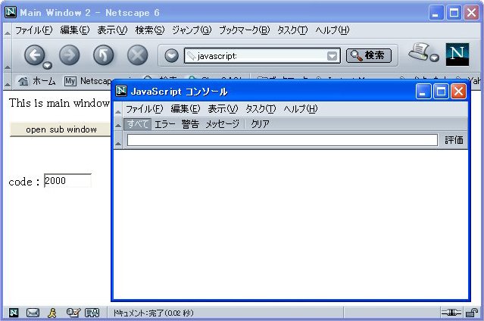Open the console ヘルプ(H) menu

[x=301, y=109]
